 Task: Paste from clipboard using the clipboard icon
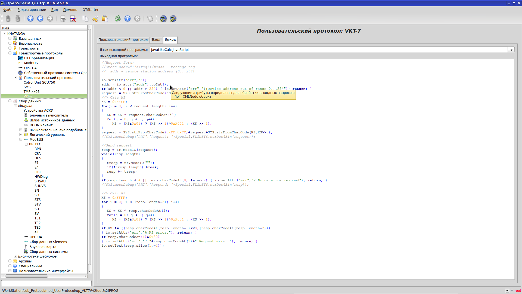point(105,19)
